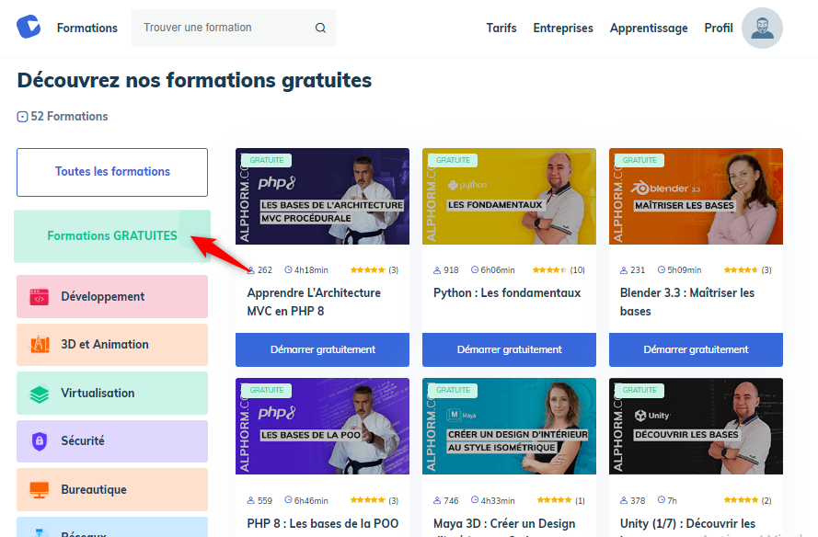
Task: Go to Entreprises section
Action: [x=563, y=29]
